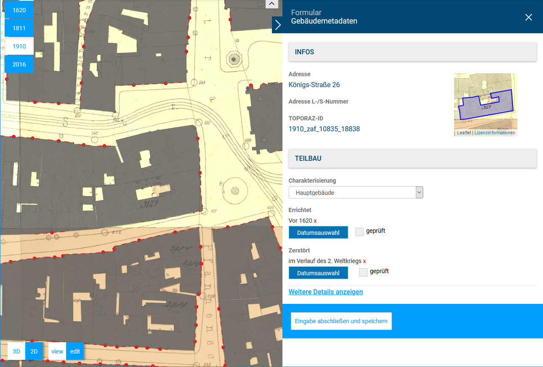Switch map to year 1620

19,10
